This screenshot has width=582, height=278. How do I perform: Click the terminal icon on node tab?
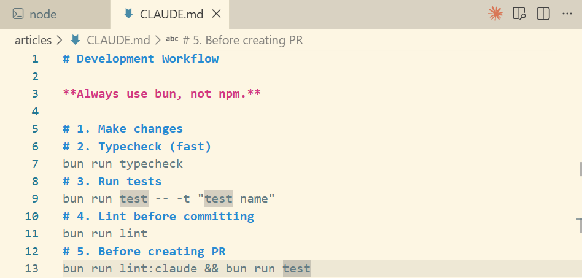click(x=18, y=14)
